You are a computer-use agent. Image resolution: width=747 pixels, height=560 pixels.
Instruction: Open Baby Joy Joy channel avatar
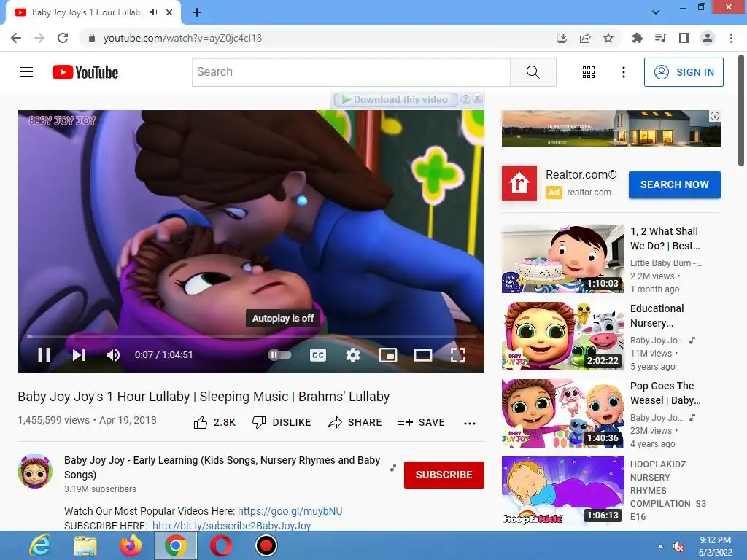point(35,471)
